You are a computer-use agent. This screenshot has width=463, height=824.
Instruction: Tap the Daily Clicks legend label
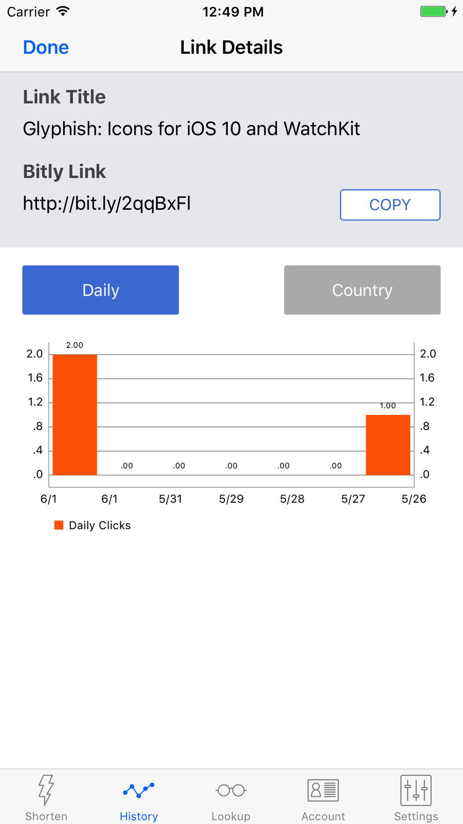point(100,526)
